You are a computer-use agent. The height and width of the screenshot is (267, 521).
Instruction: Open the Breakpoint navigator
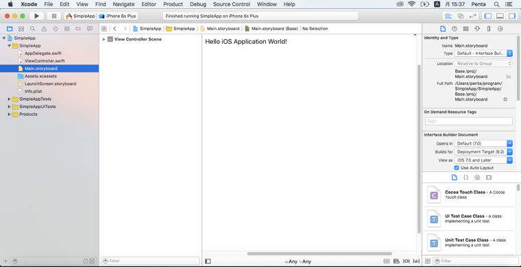click(78, 29)
